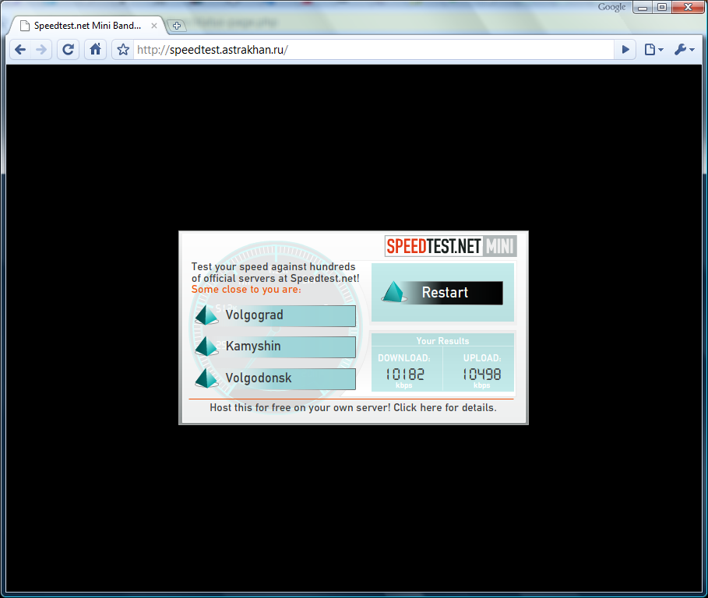Maximize the browser window
The height and width of the screenshot is (598, 708).
tap(662, 7)
